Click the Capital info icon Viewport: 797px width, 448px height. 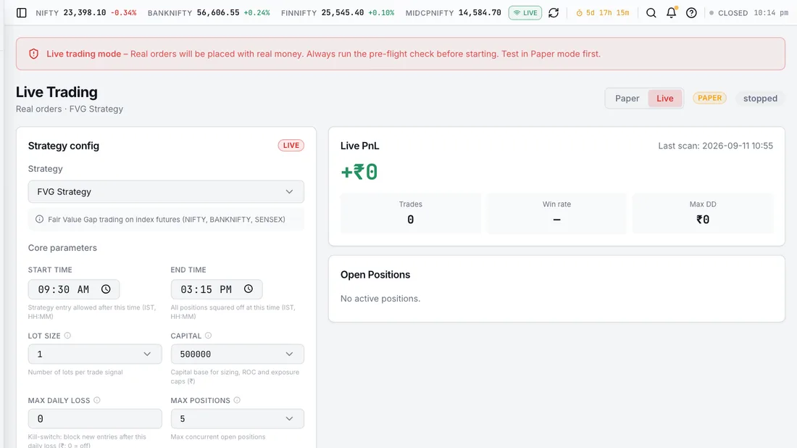click(209, 336)
